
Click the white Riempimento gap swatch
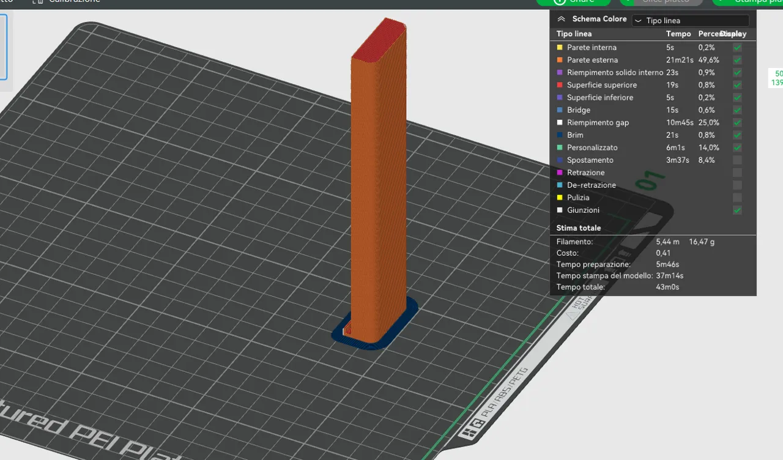(560, 122)
